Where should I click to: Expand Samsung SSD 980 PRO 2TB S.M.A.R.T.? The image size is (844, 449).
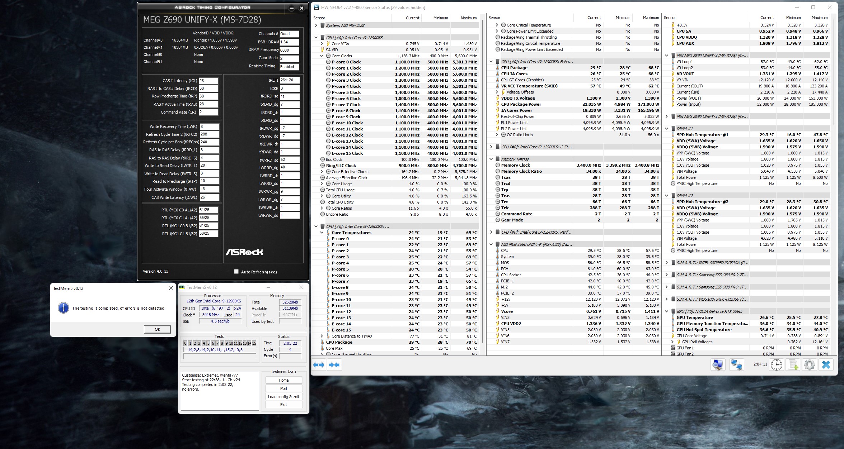click(x=667, y=275)
